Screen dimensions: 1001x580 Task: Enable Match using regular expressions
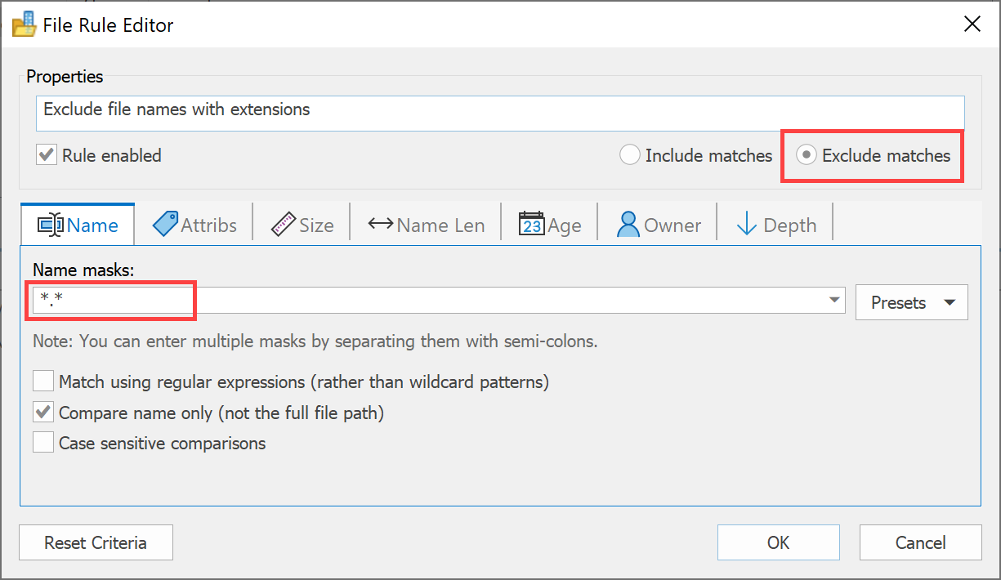point(43,381)
